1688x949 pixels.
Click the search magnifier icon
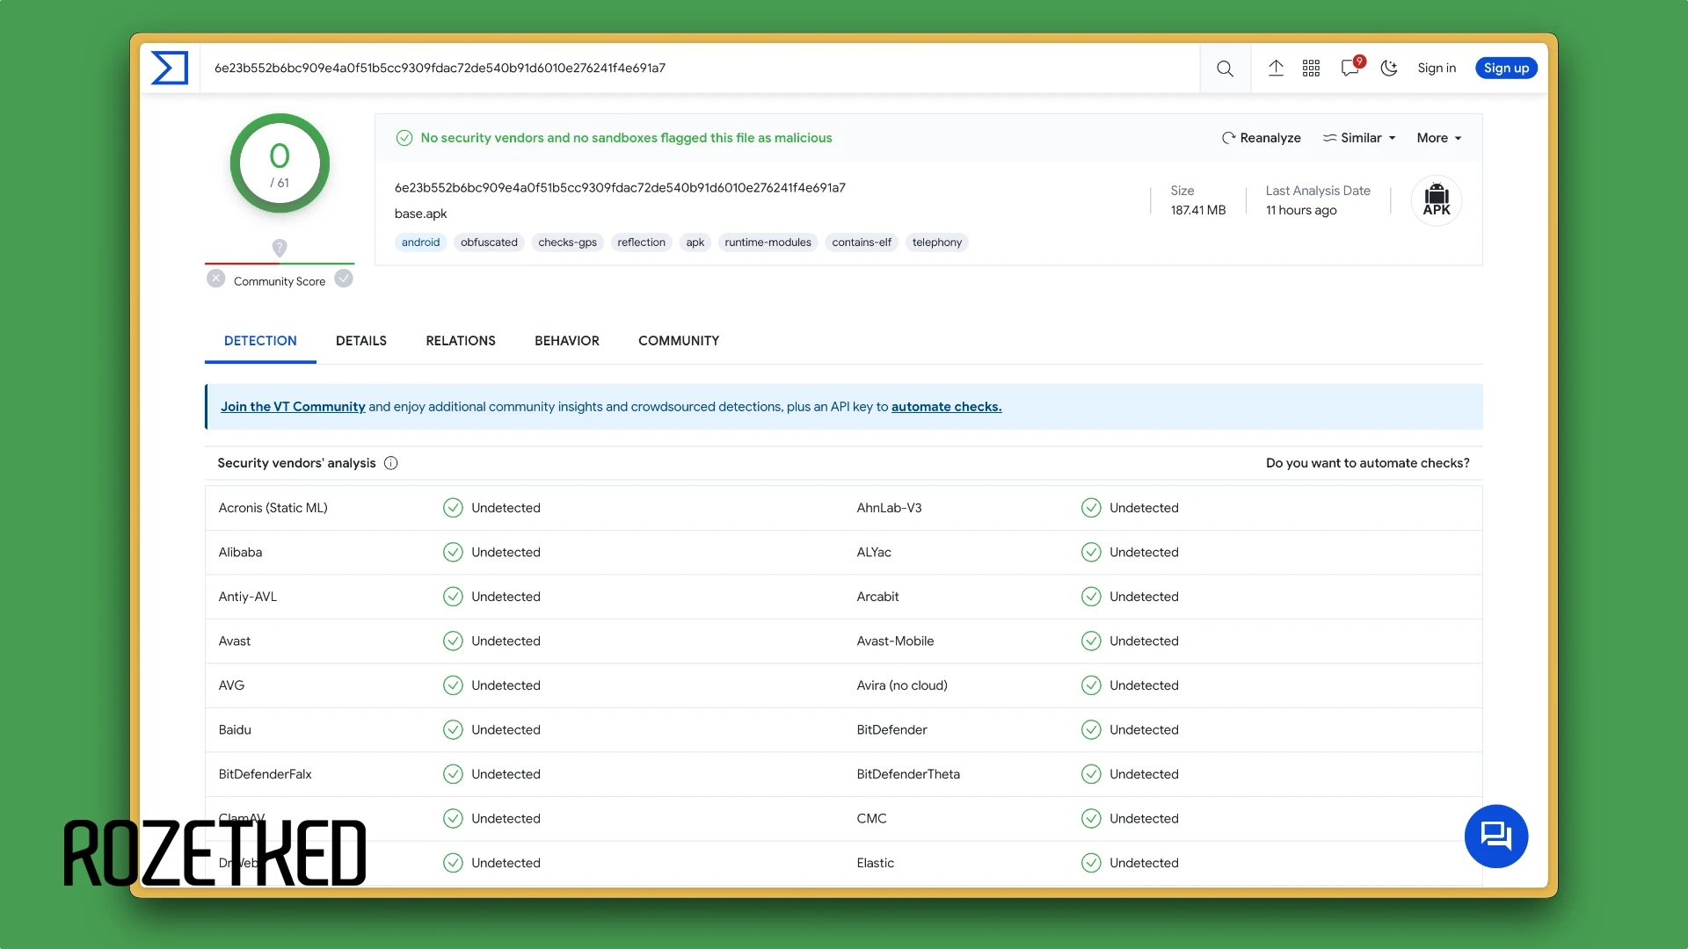(x=1225, y=69)
